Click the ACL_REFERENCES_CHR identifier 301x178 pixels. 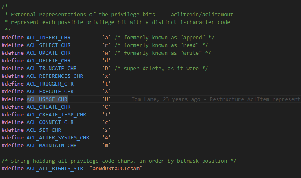click(55, 76)
